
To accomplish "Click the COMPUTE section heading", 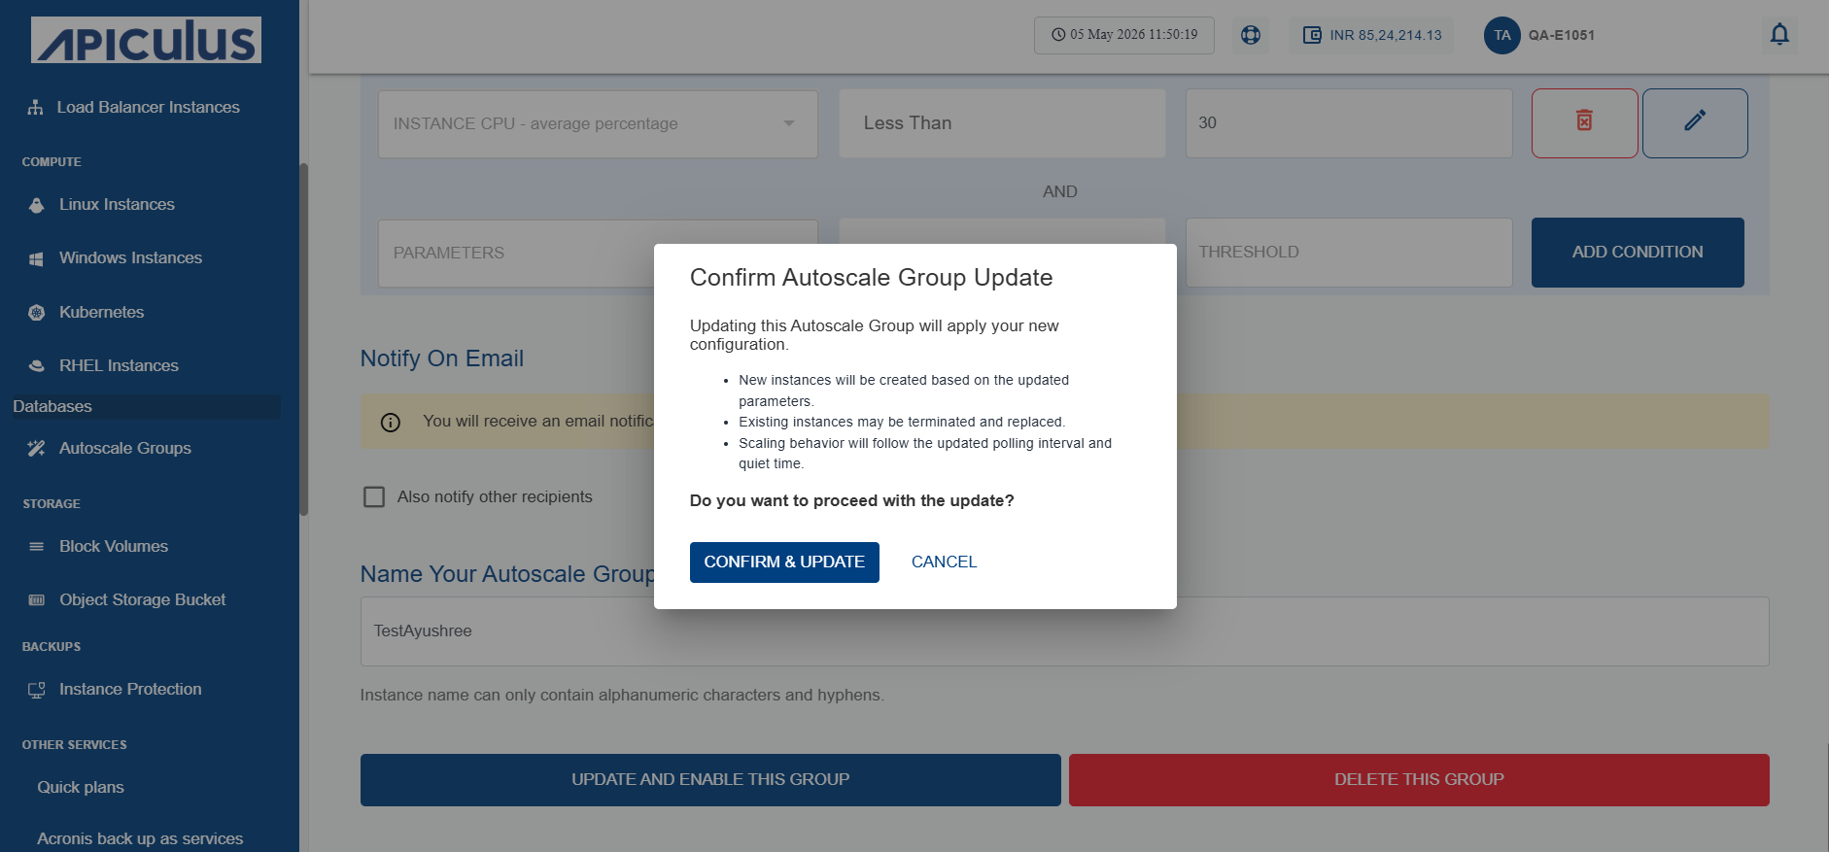I will point(52,162).
